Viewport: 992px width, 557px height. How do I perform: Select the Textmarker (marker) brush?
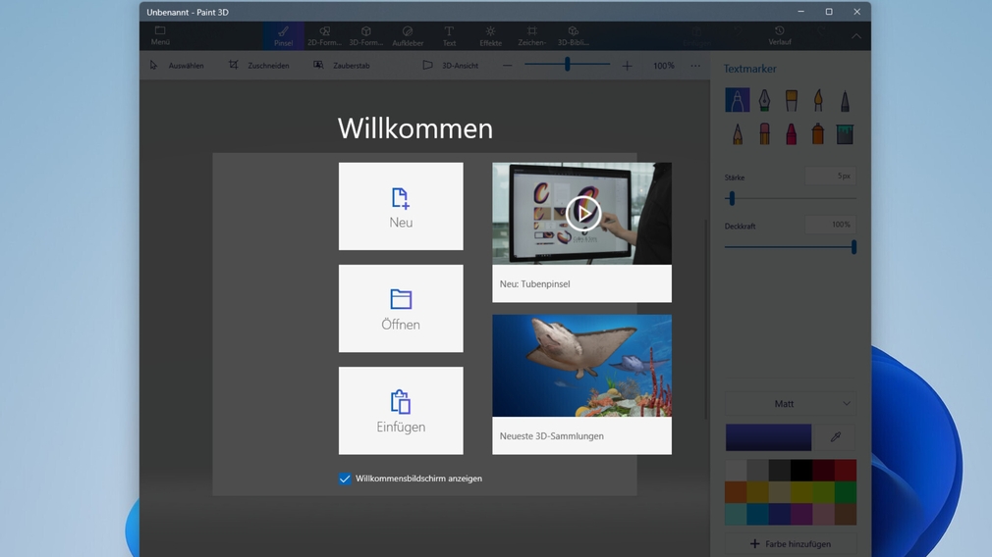coord(738,100)
